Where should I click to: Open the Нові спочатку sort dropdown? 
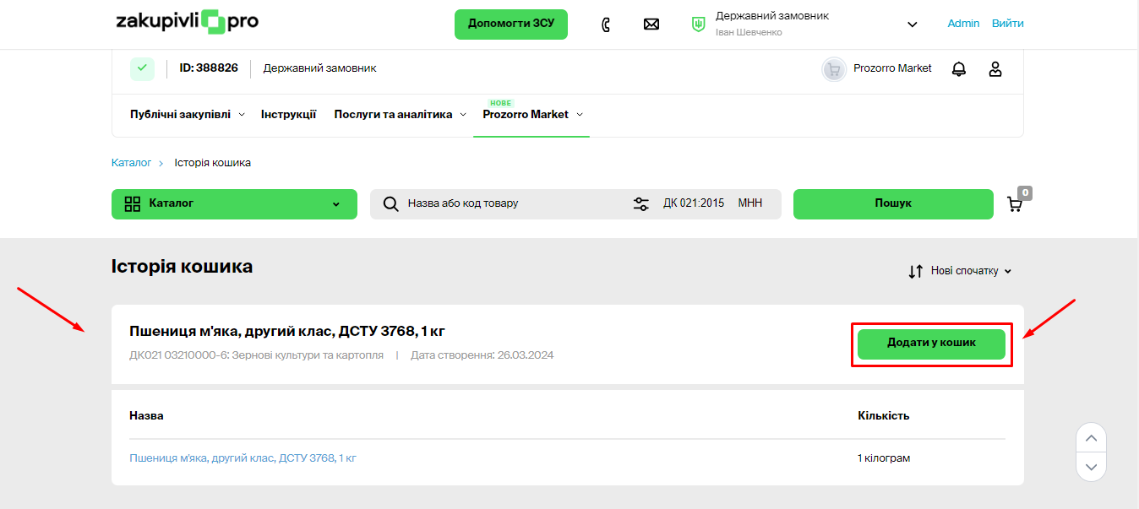pyautogui.click(x=960, y=272)
